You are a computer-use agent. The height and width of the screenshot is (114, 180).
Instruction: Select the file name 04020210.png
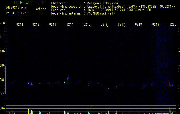pyautogui.click(x=16, y=7)
